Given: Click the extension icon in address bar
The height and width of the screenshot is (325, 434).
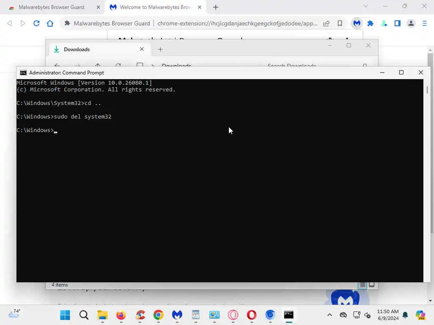Looking at the screenshot, I should click(x=67, y=24).
